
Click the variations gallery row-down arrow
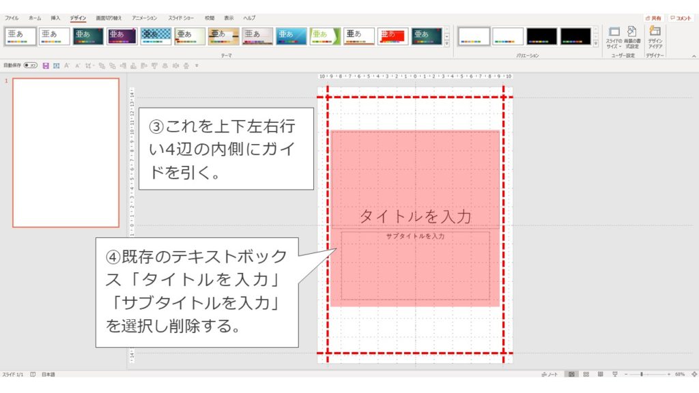(595, 37)
